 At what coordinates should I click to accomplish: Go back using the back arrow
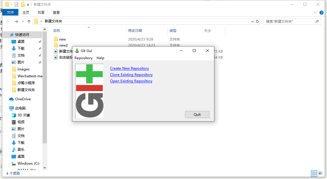pos(8,22)
